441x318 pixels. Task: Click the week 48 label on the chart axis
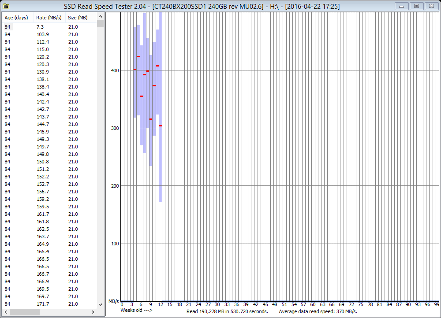[275, 304]
